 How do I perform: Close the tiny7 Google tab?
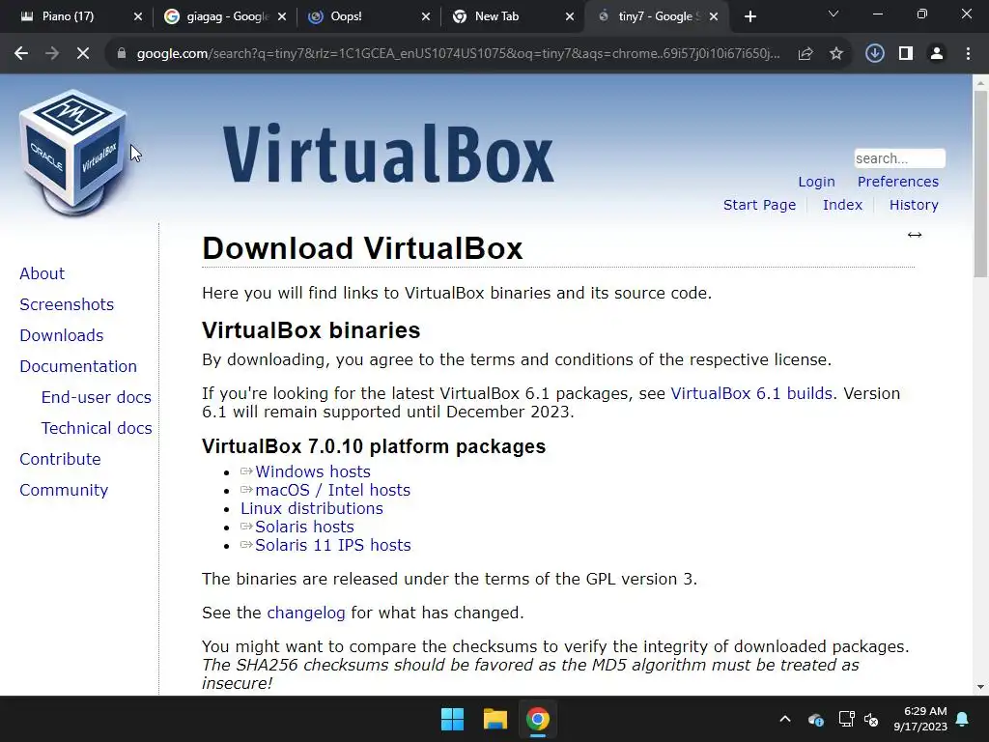point(714,17)
